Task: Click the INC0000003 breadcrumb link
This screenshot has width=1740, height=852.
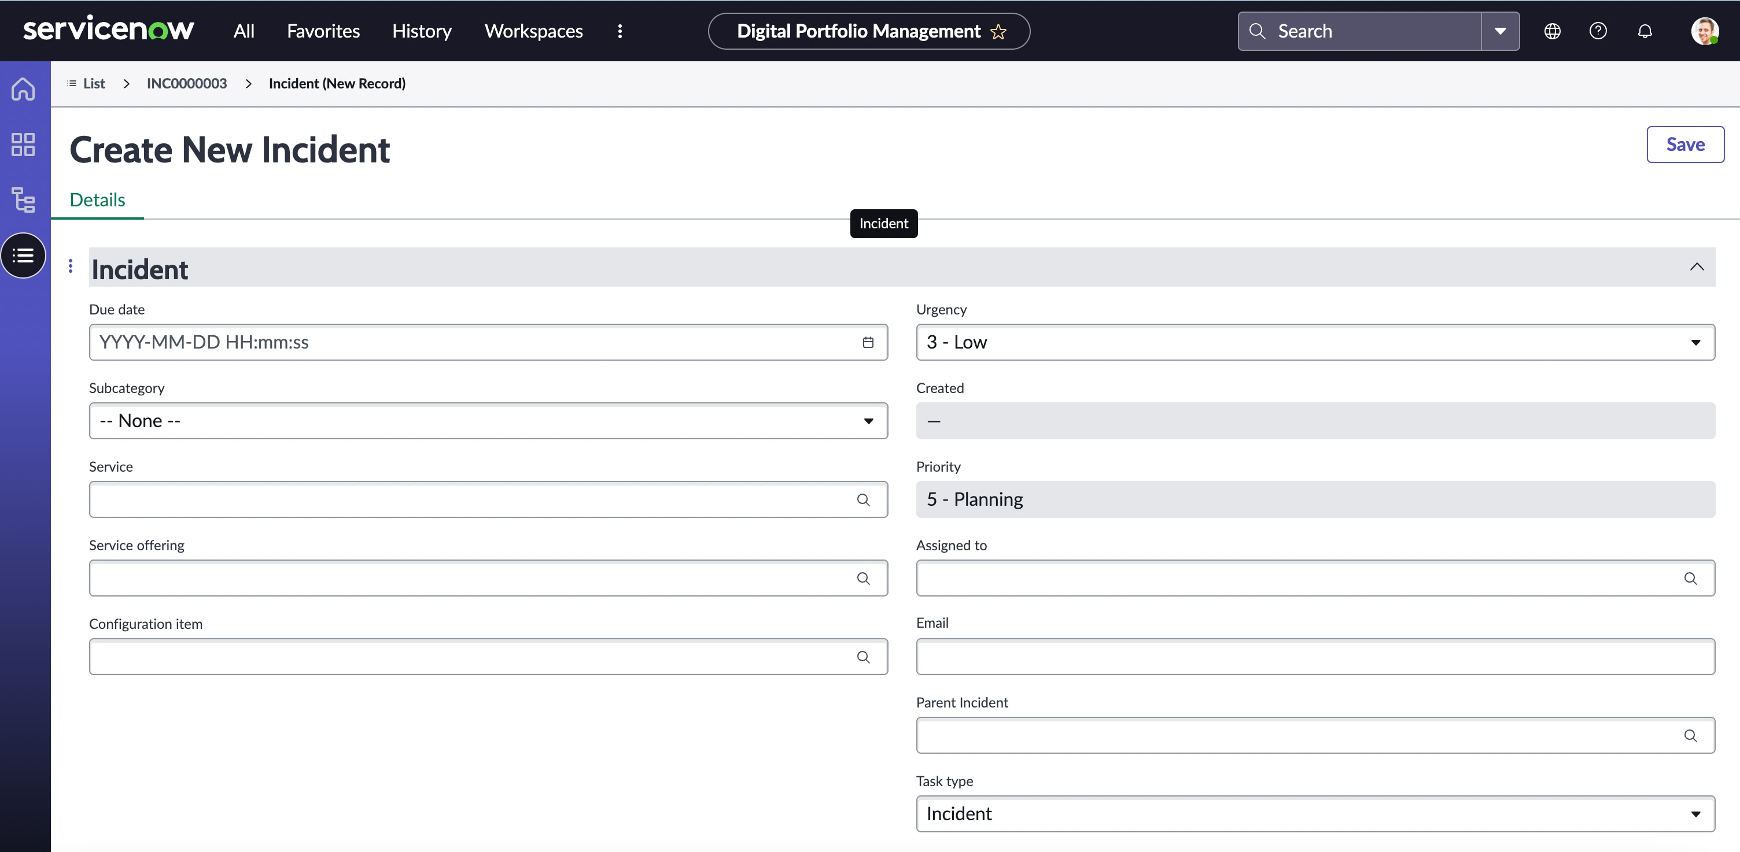Action: click(x=186, y=83)
